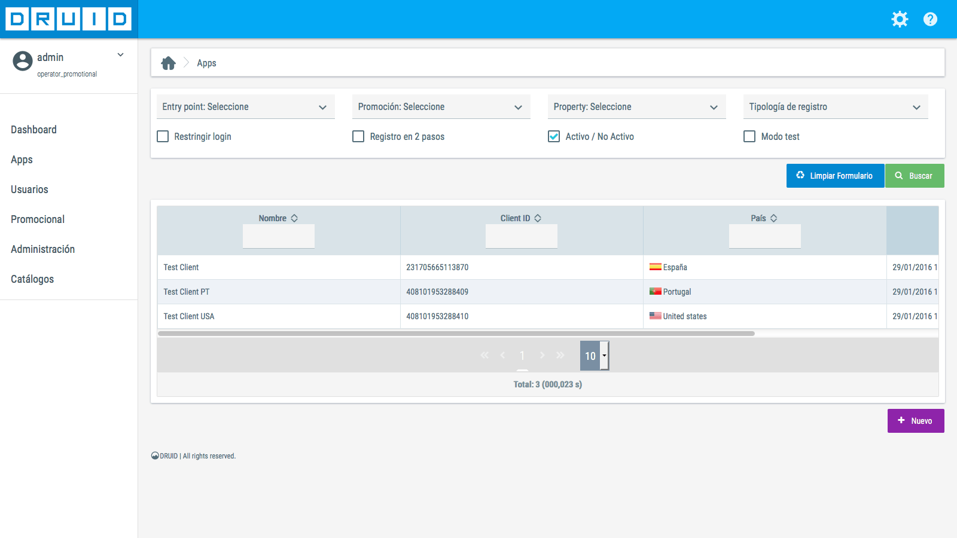This screenshot has width=957, height=538.
Task: Click the help question mark icon
Action: point(930,19)
